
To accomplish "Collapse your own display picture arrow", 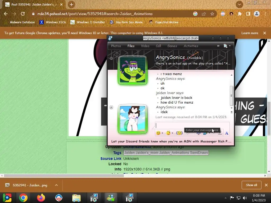I will (111, 107).
